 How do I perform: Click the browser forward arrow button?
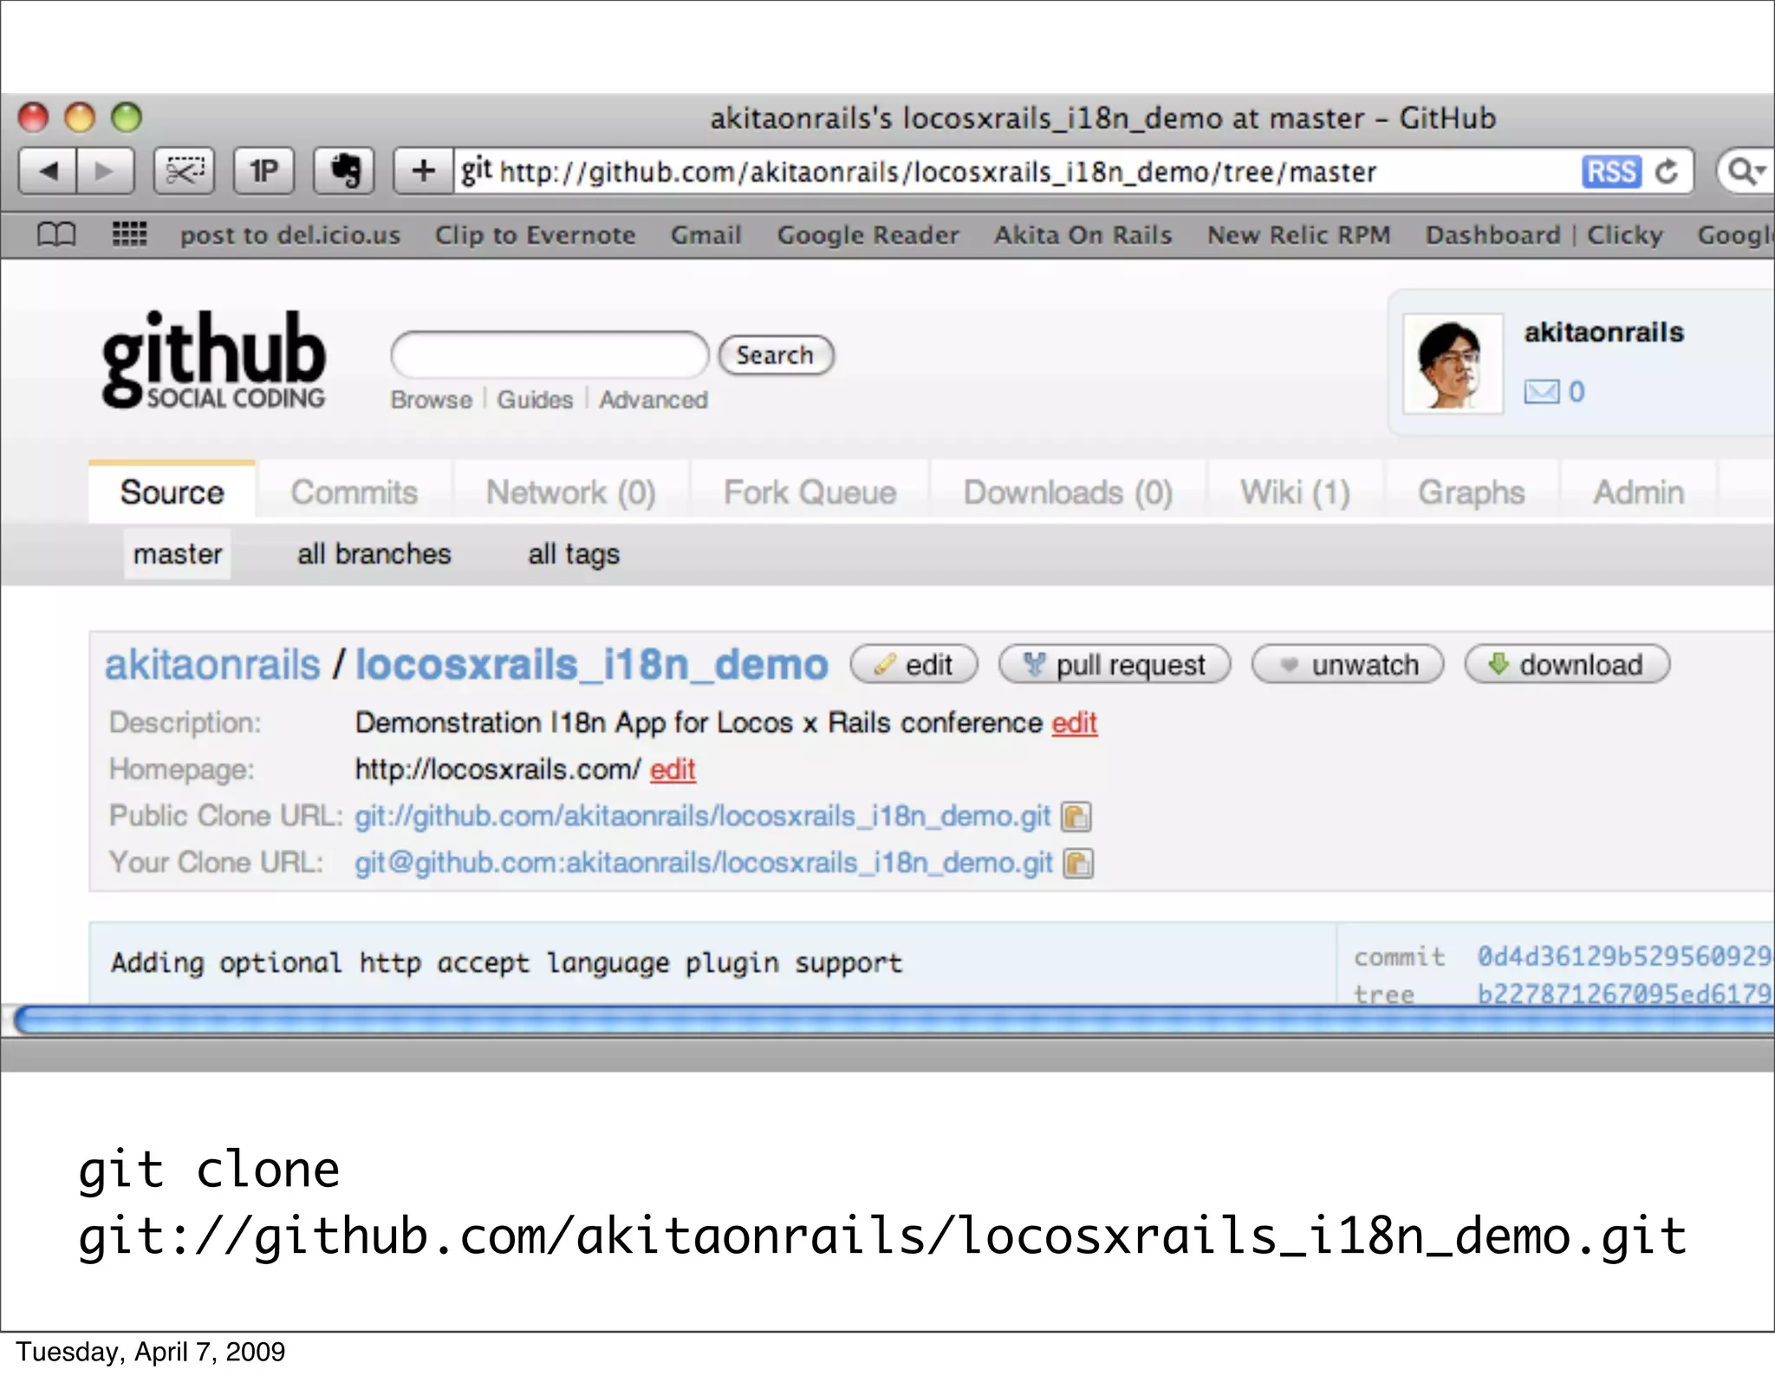pos(105,171)
